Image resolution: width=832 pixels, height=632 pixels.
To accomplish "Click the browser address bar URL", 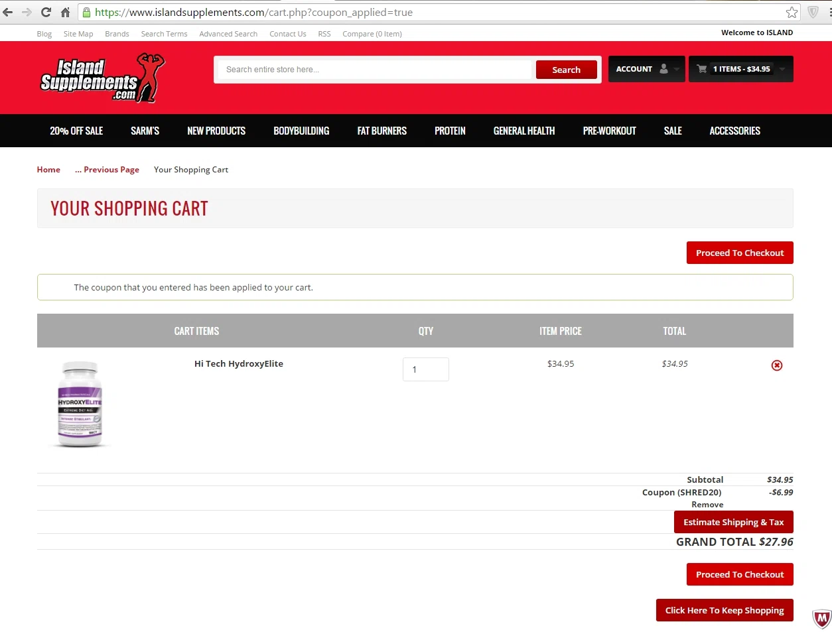I will click(253, 12).
